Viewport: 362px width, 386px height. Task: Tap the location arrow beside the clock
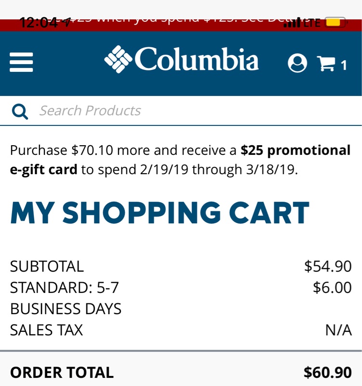tap(67, 22)
